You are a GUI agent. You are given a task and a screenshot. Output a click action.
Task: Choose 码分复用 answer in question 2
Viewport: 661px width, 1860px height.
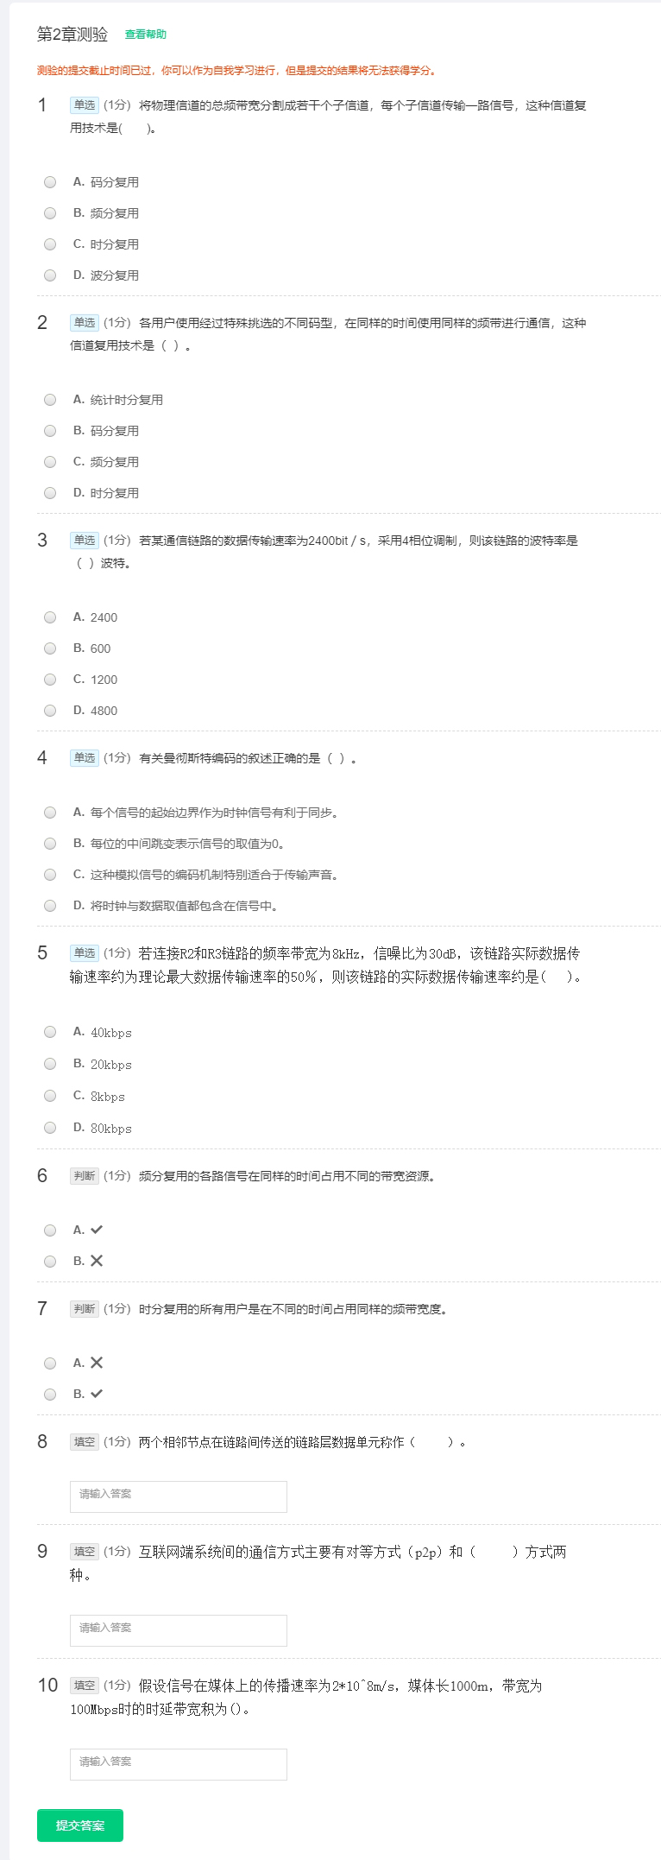[50, 431]
